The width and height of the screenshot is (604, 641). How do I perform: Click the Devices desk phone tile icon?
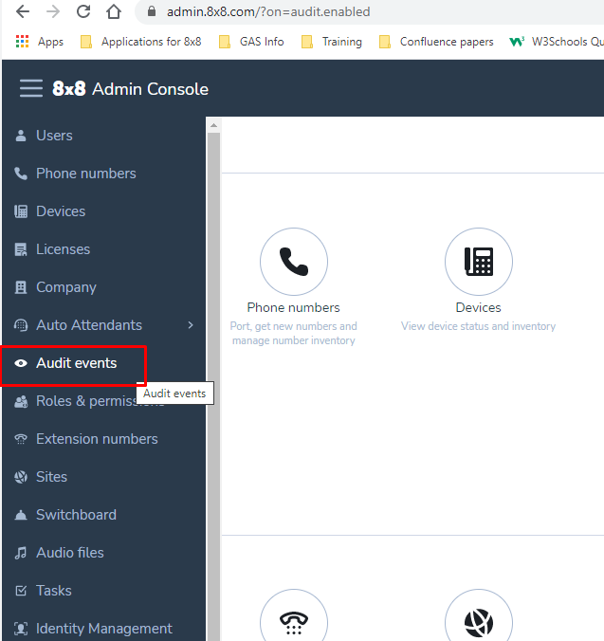coord(478,262)
